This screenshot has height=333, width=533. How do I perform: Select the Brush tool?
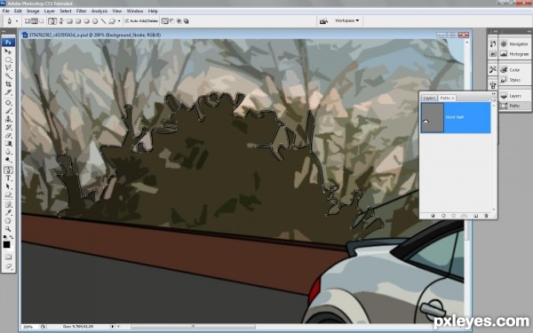pos(8,111)
